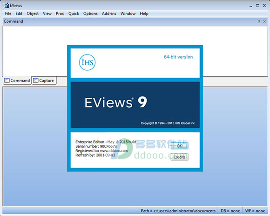Click the Serial number line
Screen dimensions: 270x216
[x=96, y=146]
